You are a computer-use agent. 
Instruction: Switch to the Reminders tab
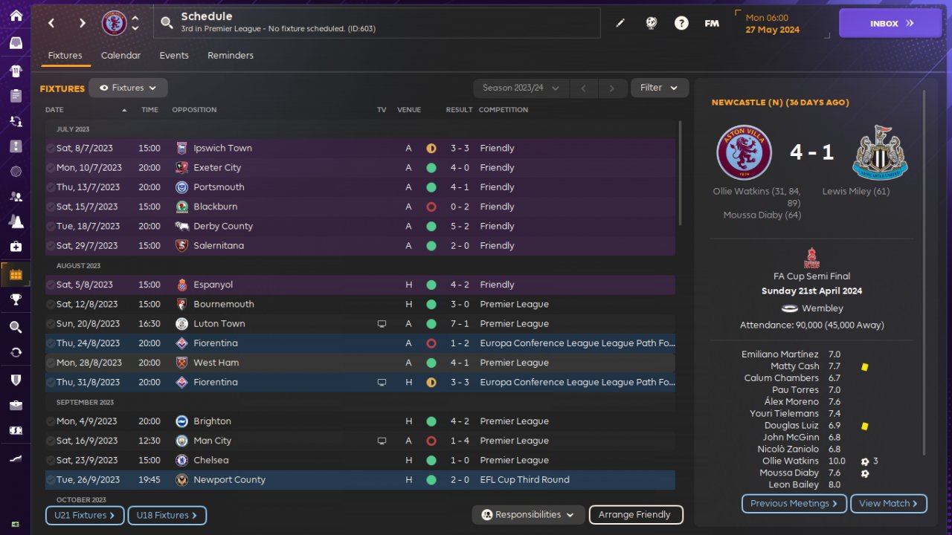pos(230,56)
